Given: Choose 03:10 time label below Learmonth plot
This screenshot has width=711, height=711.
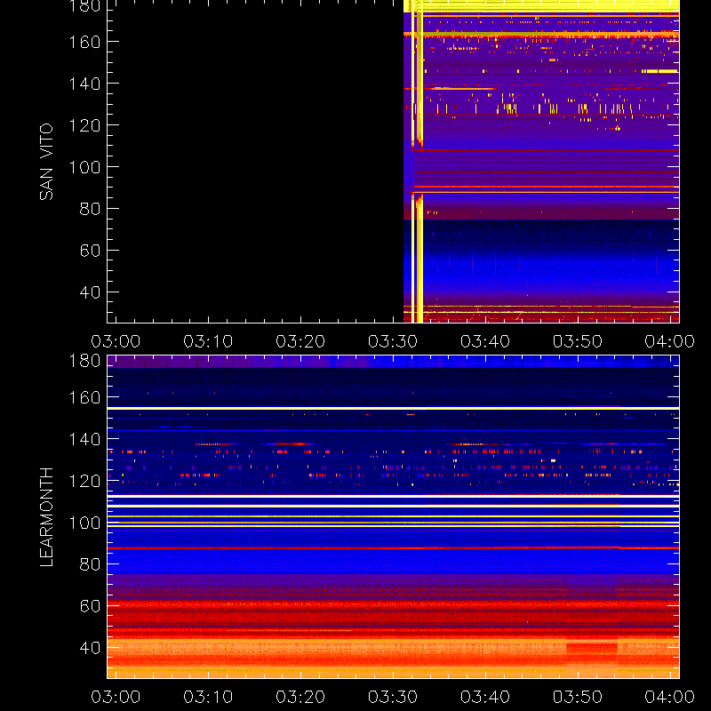Looking at the screenshot, I should coord(208,697).
